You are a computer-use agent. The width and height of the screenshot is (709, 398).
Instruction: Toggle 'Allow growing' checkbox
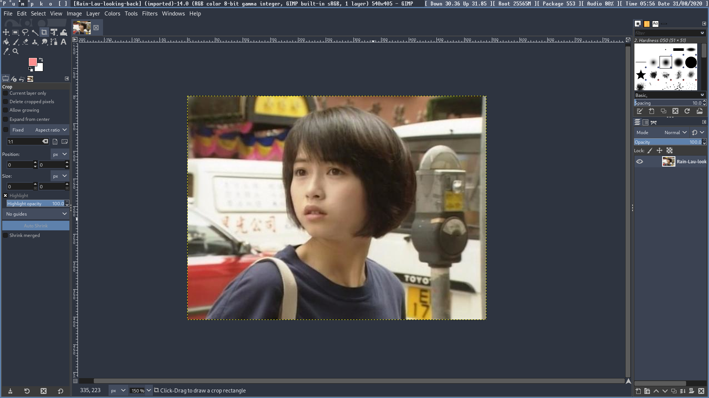(6, 110)
